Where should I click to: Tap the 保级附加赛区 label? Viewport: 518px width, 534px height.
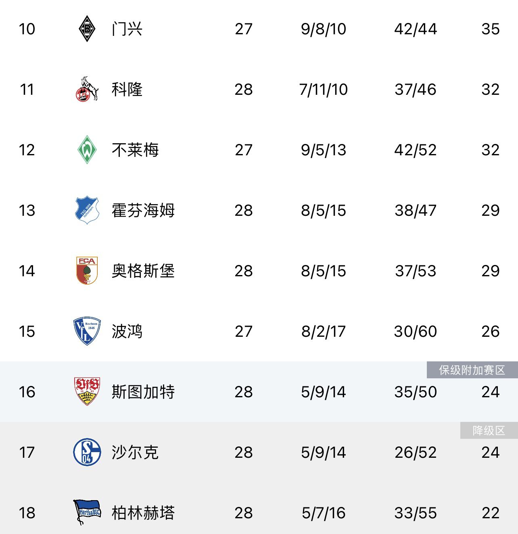[x=472, y=370]
